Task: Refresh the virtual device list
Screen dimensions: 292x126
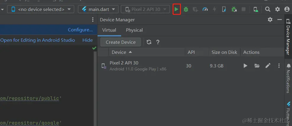Action: click(x=149, y=42)
